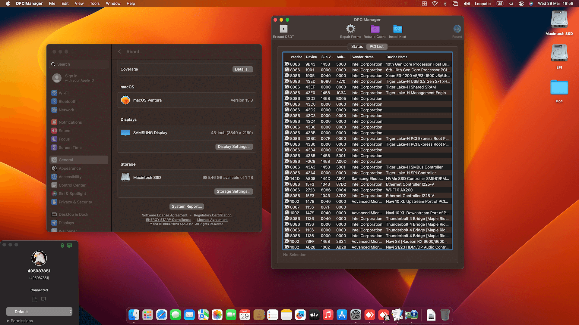Open the App Store from the Dock
This screenshot has width=579, height=325.
pos(342,315)
